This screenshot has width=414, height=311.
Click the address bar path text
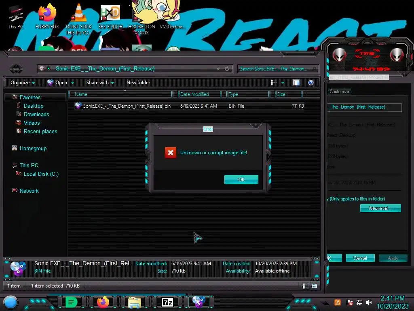pos(105,69)
